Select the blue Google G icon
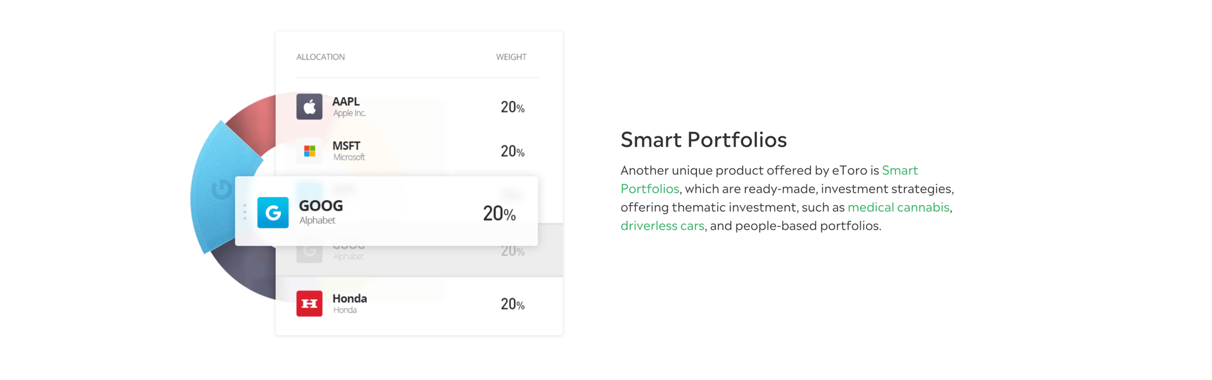The width and height of the screenshot is (1212, 380). pos(273,212)
